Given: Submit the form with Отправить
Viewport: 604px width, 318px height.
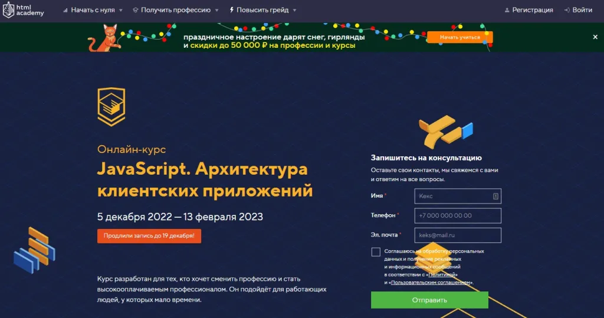Looking at the screenshot, I should (x=429, y=300).
